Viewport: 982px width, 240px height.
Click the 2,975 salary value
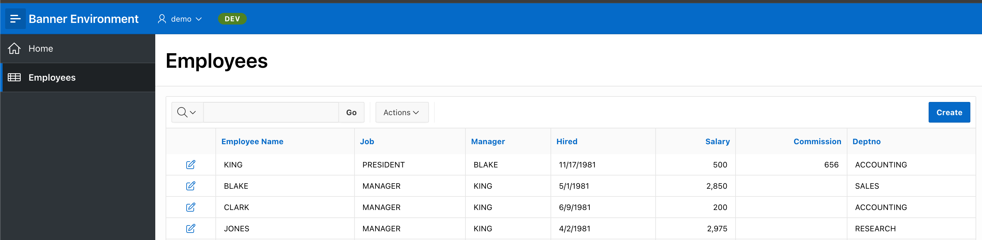click(x=717, y=229)
